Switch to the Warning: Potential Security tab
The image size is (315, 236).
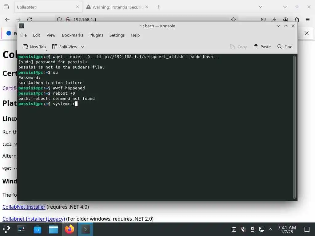click(x=118, y=7)
